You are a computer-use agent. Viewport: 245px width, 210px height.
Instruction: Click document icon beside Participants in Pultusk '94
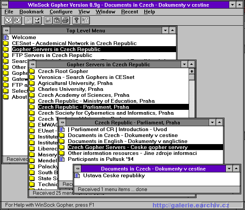[x=62, y=159]
